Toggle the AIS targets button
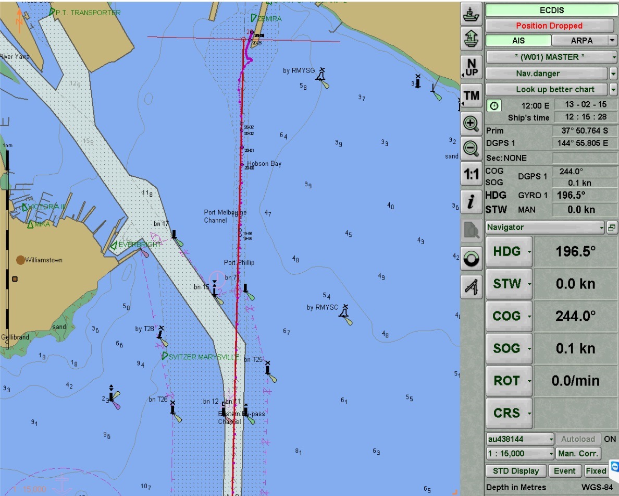Image resolution: width=619 pixels, height=496 pixels. pyautogui.click(x=518, y=40)
